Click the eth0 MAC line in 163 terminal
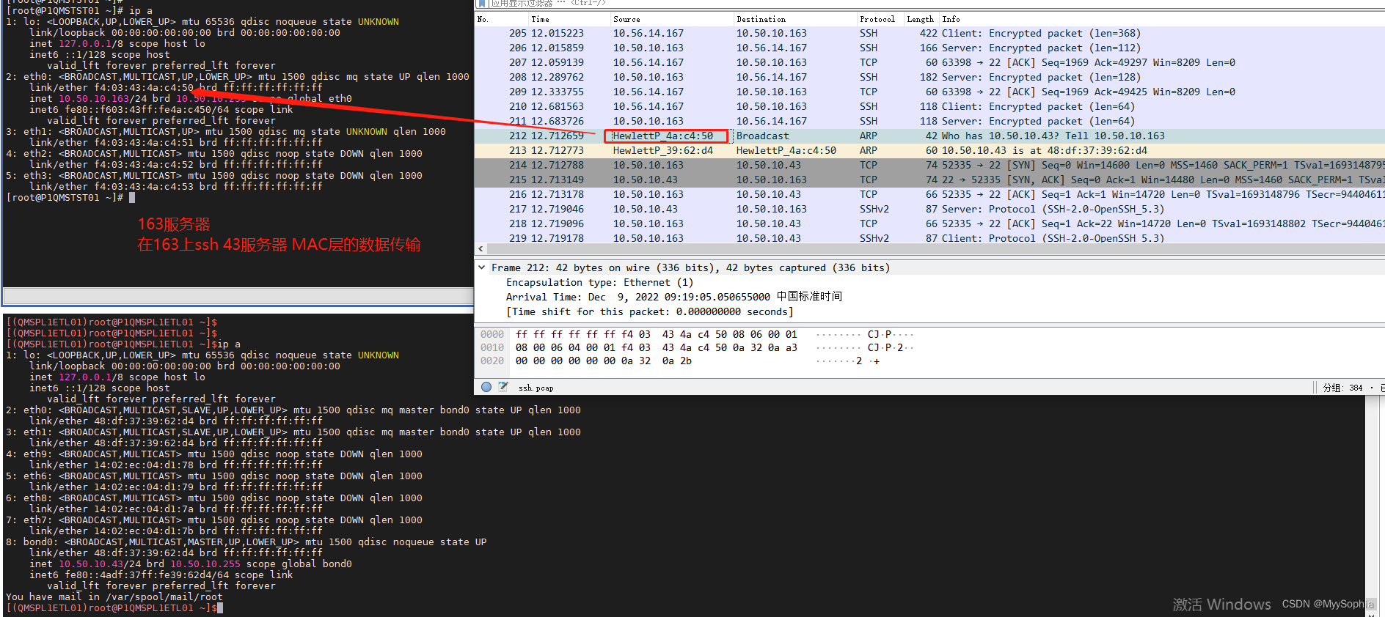 [x=176, y=87]
